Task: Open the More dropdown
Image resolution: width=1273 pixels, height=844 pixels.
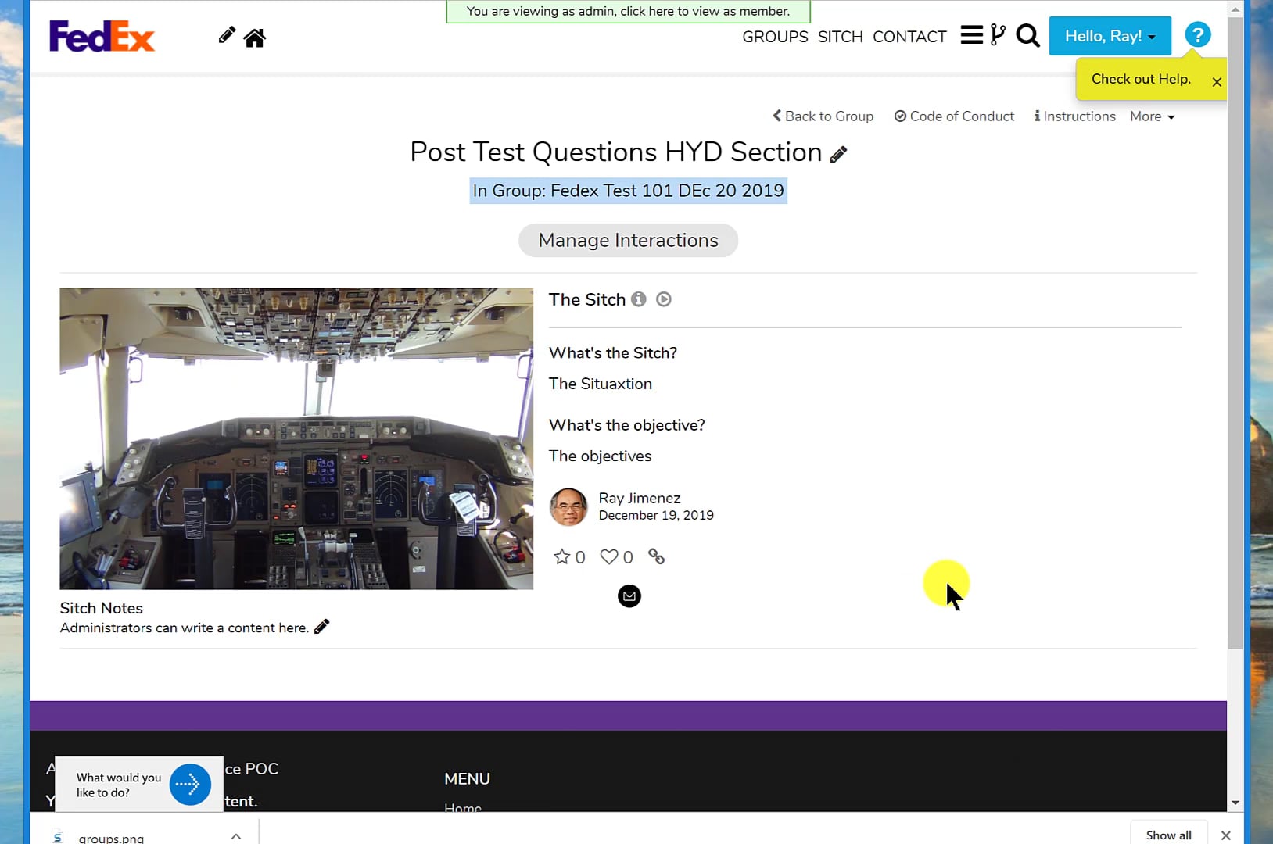Action: pyautogui.click(x=1151, y=116)
